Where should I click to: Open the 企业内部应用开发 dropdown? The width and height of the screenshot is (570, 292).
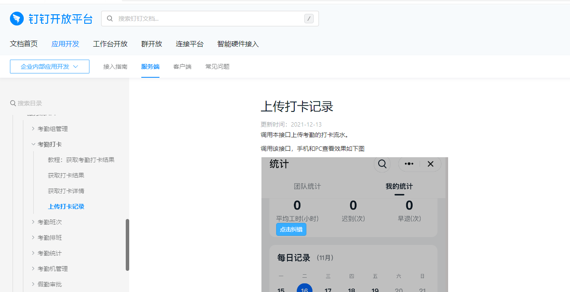pos(49,67)
